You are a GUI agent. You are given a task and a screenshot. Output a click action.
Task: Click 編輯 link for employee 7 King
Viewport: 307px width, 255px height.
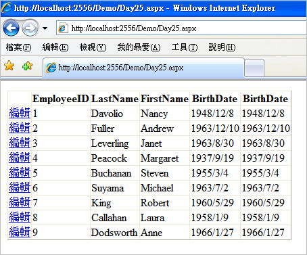[x=20, y=202]
